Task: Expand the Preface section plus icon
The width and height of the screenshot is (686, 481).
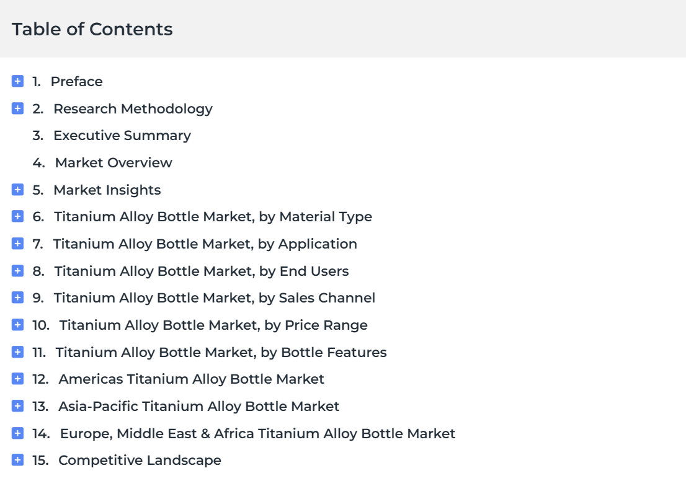Action: pyautogui.click(x=17, y=81)
